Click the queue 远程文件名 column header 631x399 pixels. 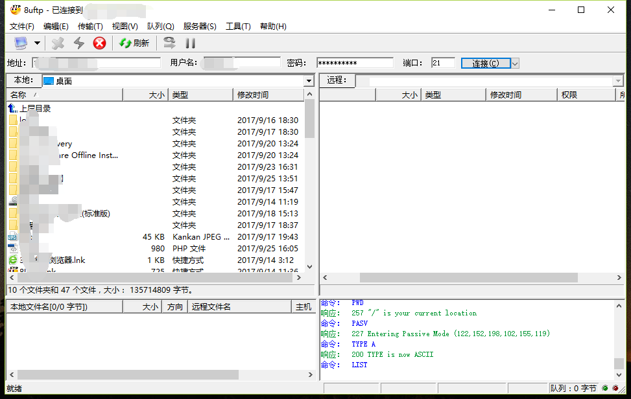click(x=239, y=307)
